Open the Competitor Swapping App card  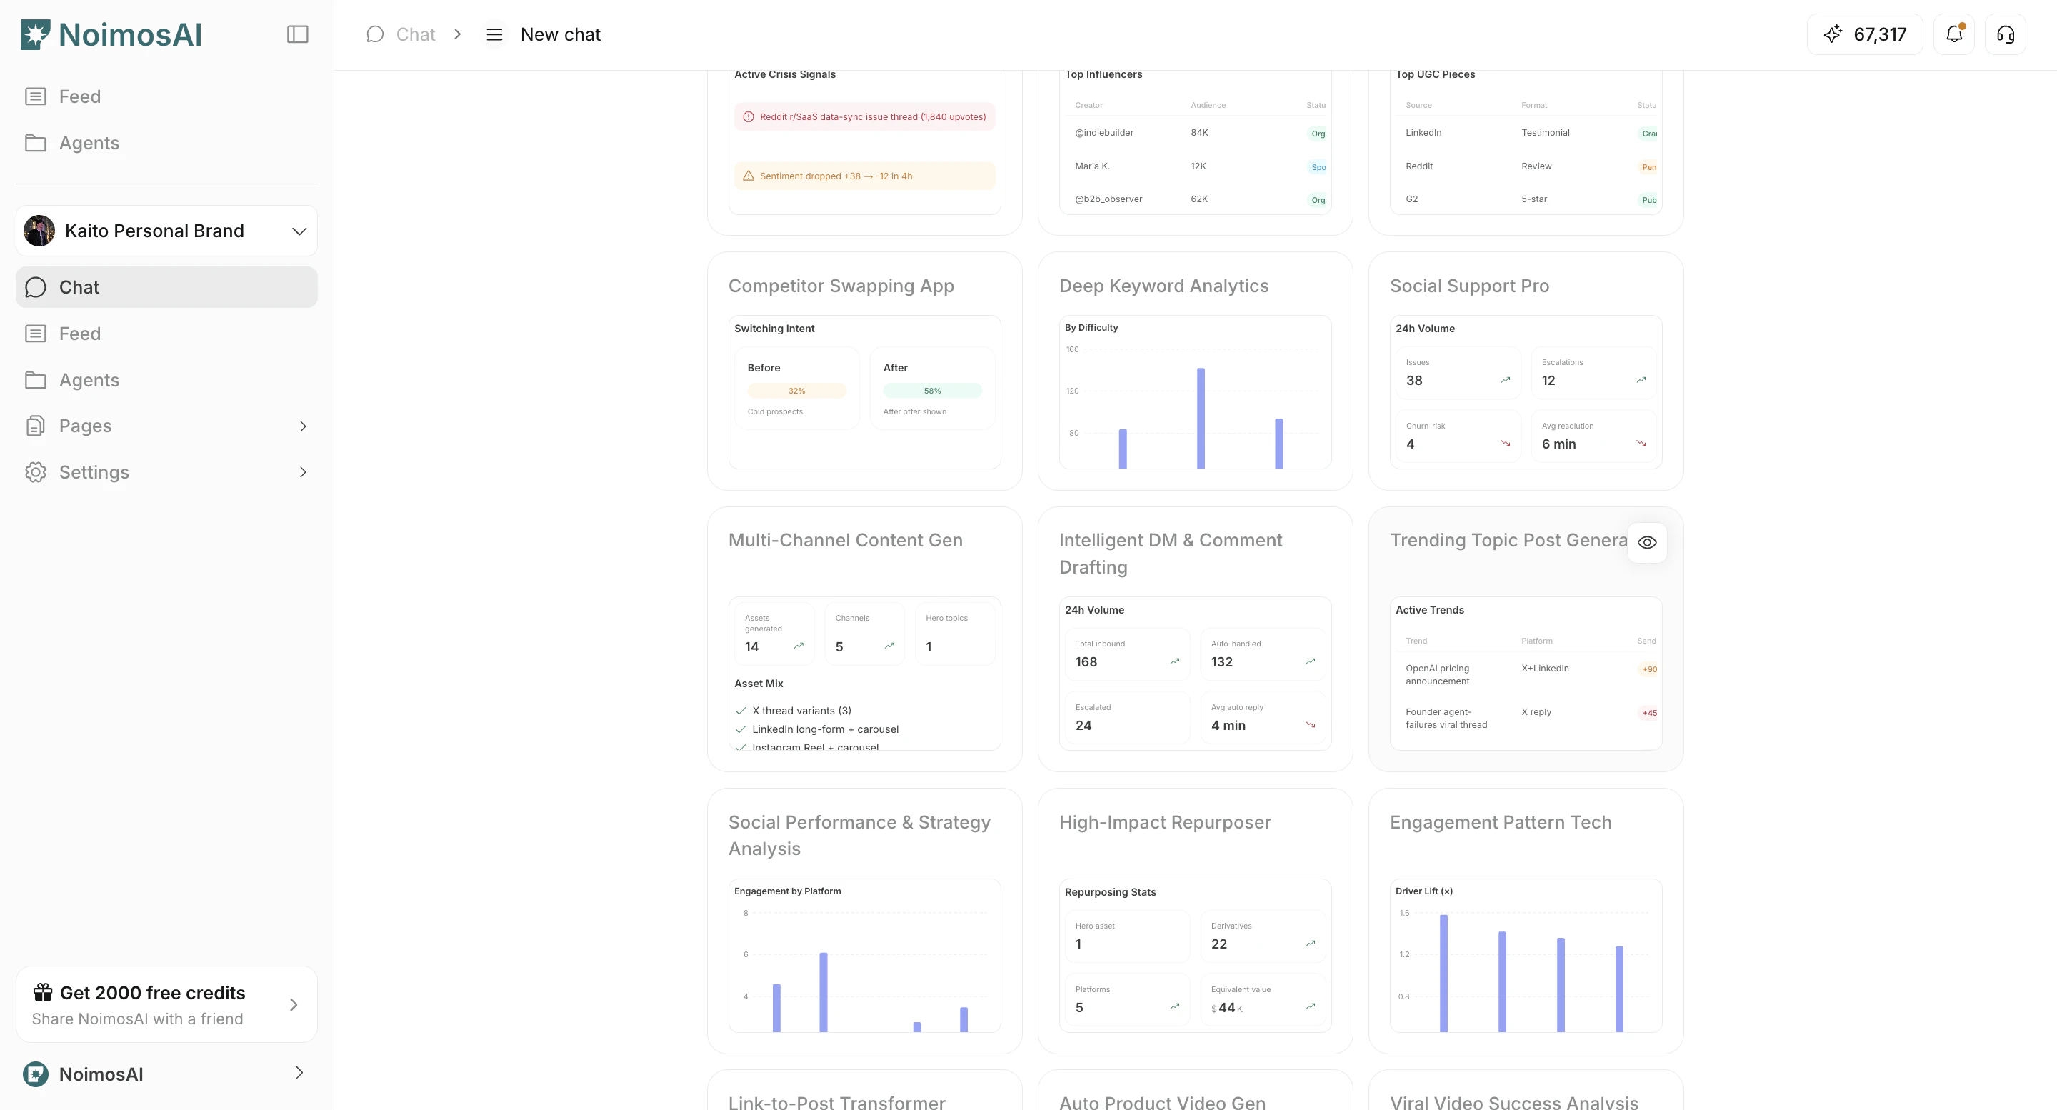coord(864,371)
